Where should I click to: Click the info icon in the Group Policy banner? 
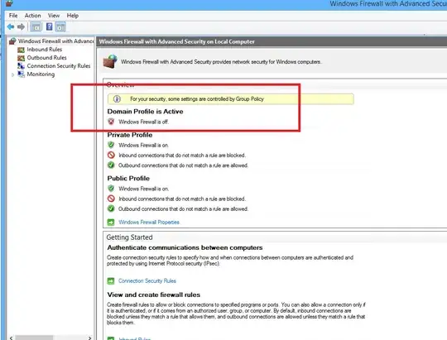point(117,99)
